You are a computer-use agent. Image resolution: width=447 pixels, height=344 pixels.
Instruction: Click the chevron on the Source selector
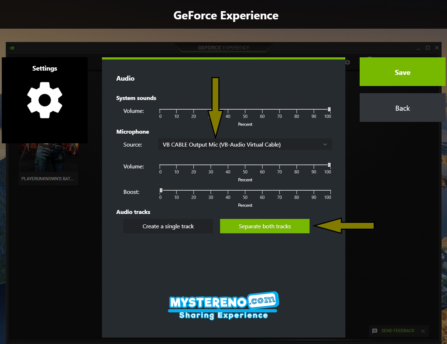pos(325,144)
